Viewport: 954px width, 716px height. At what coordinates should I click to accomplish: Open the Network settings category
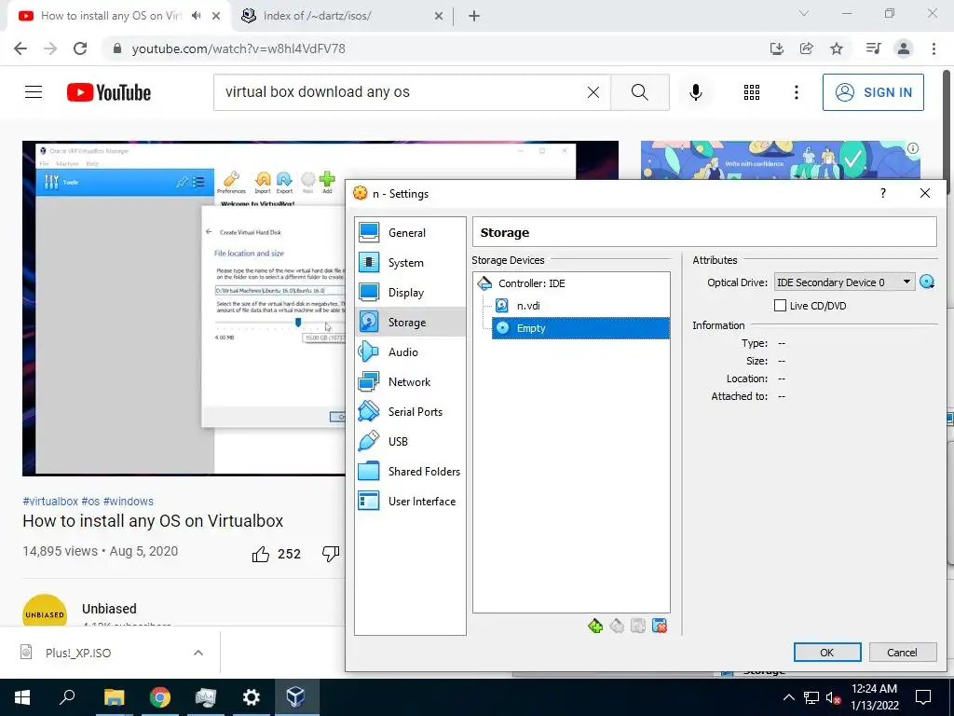click(x=410, y=381)
